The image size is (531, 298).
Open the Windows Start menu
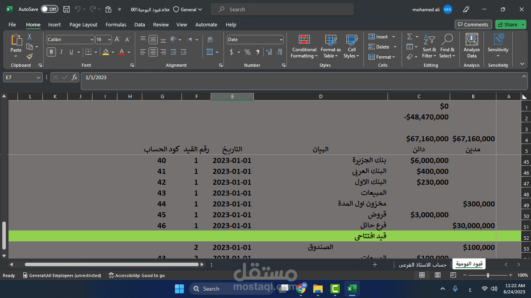tap(179, 289)
